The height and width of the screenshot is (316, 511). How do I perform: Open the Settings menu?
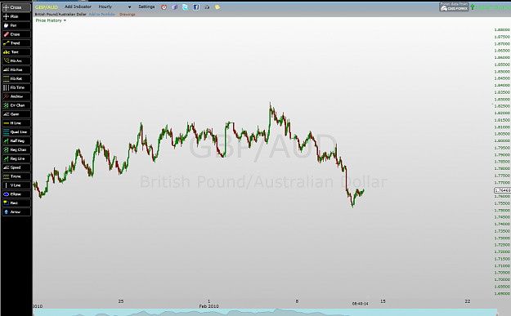click(146, 7)
